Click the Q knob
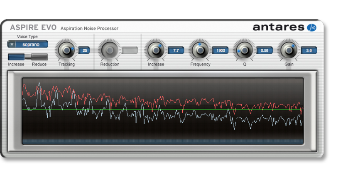The width and height of the screenshot is (343, 192). 244,50
